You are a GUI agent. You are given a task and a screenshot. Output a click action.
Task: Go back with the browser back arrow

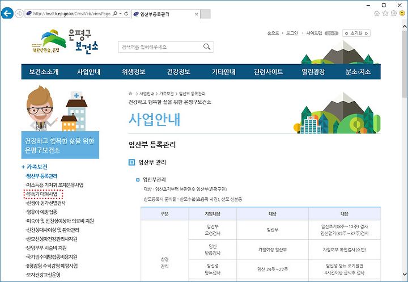click(7, 13)
